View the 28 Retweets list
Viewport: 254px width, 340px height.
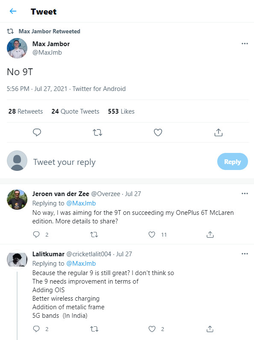(x=26, y=111)
